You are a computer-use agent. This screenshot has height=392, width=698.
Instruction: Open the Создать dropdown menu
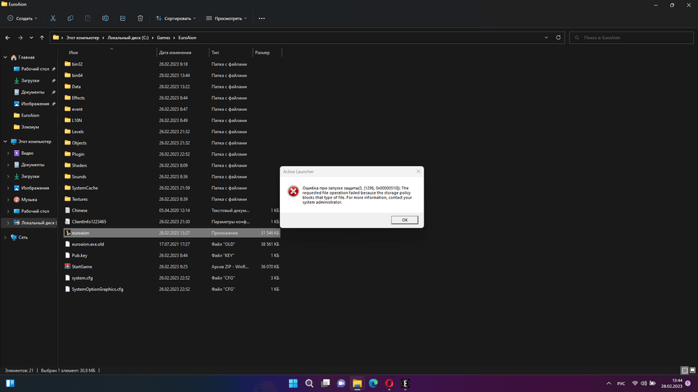click(x=22, y=18)
